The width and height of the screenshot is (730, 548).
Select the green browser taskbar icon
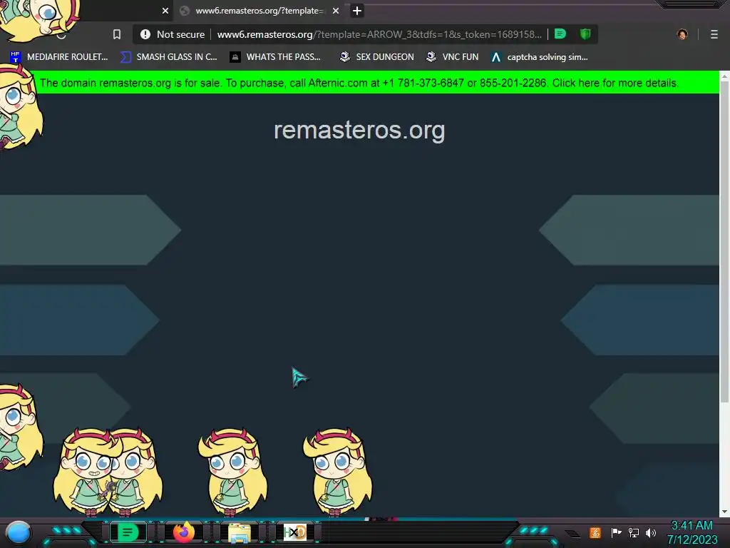(127, 532)
